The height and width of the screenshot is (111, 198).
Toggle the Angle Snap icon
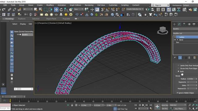(108, 10)
